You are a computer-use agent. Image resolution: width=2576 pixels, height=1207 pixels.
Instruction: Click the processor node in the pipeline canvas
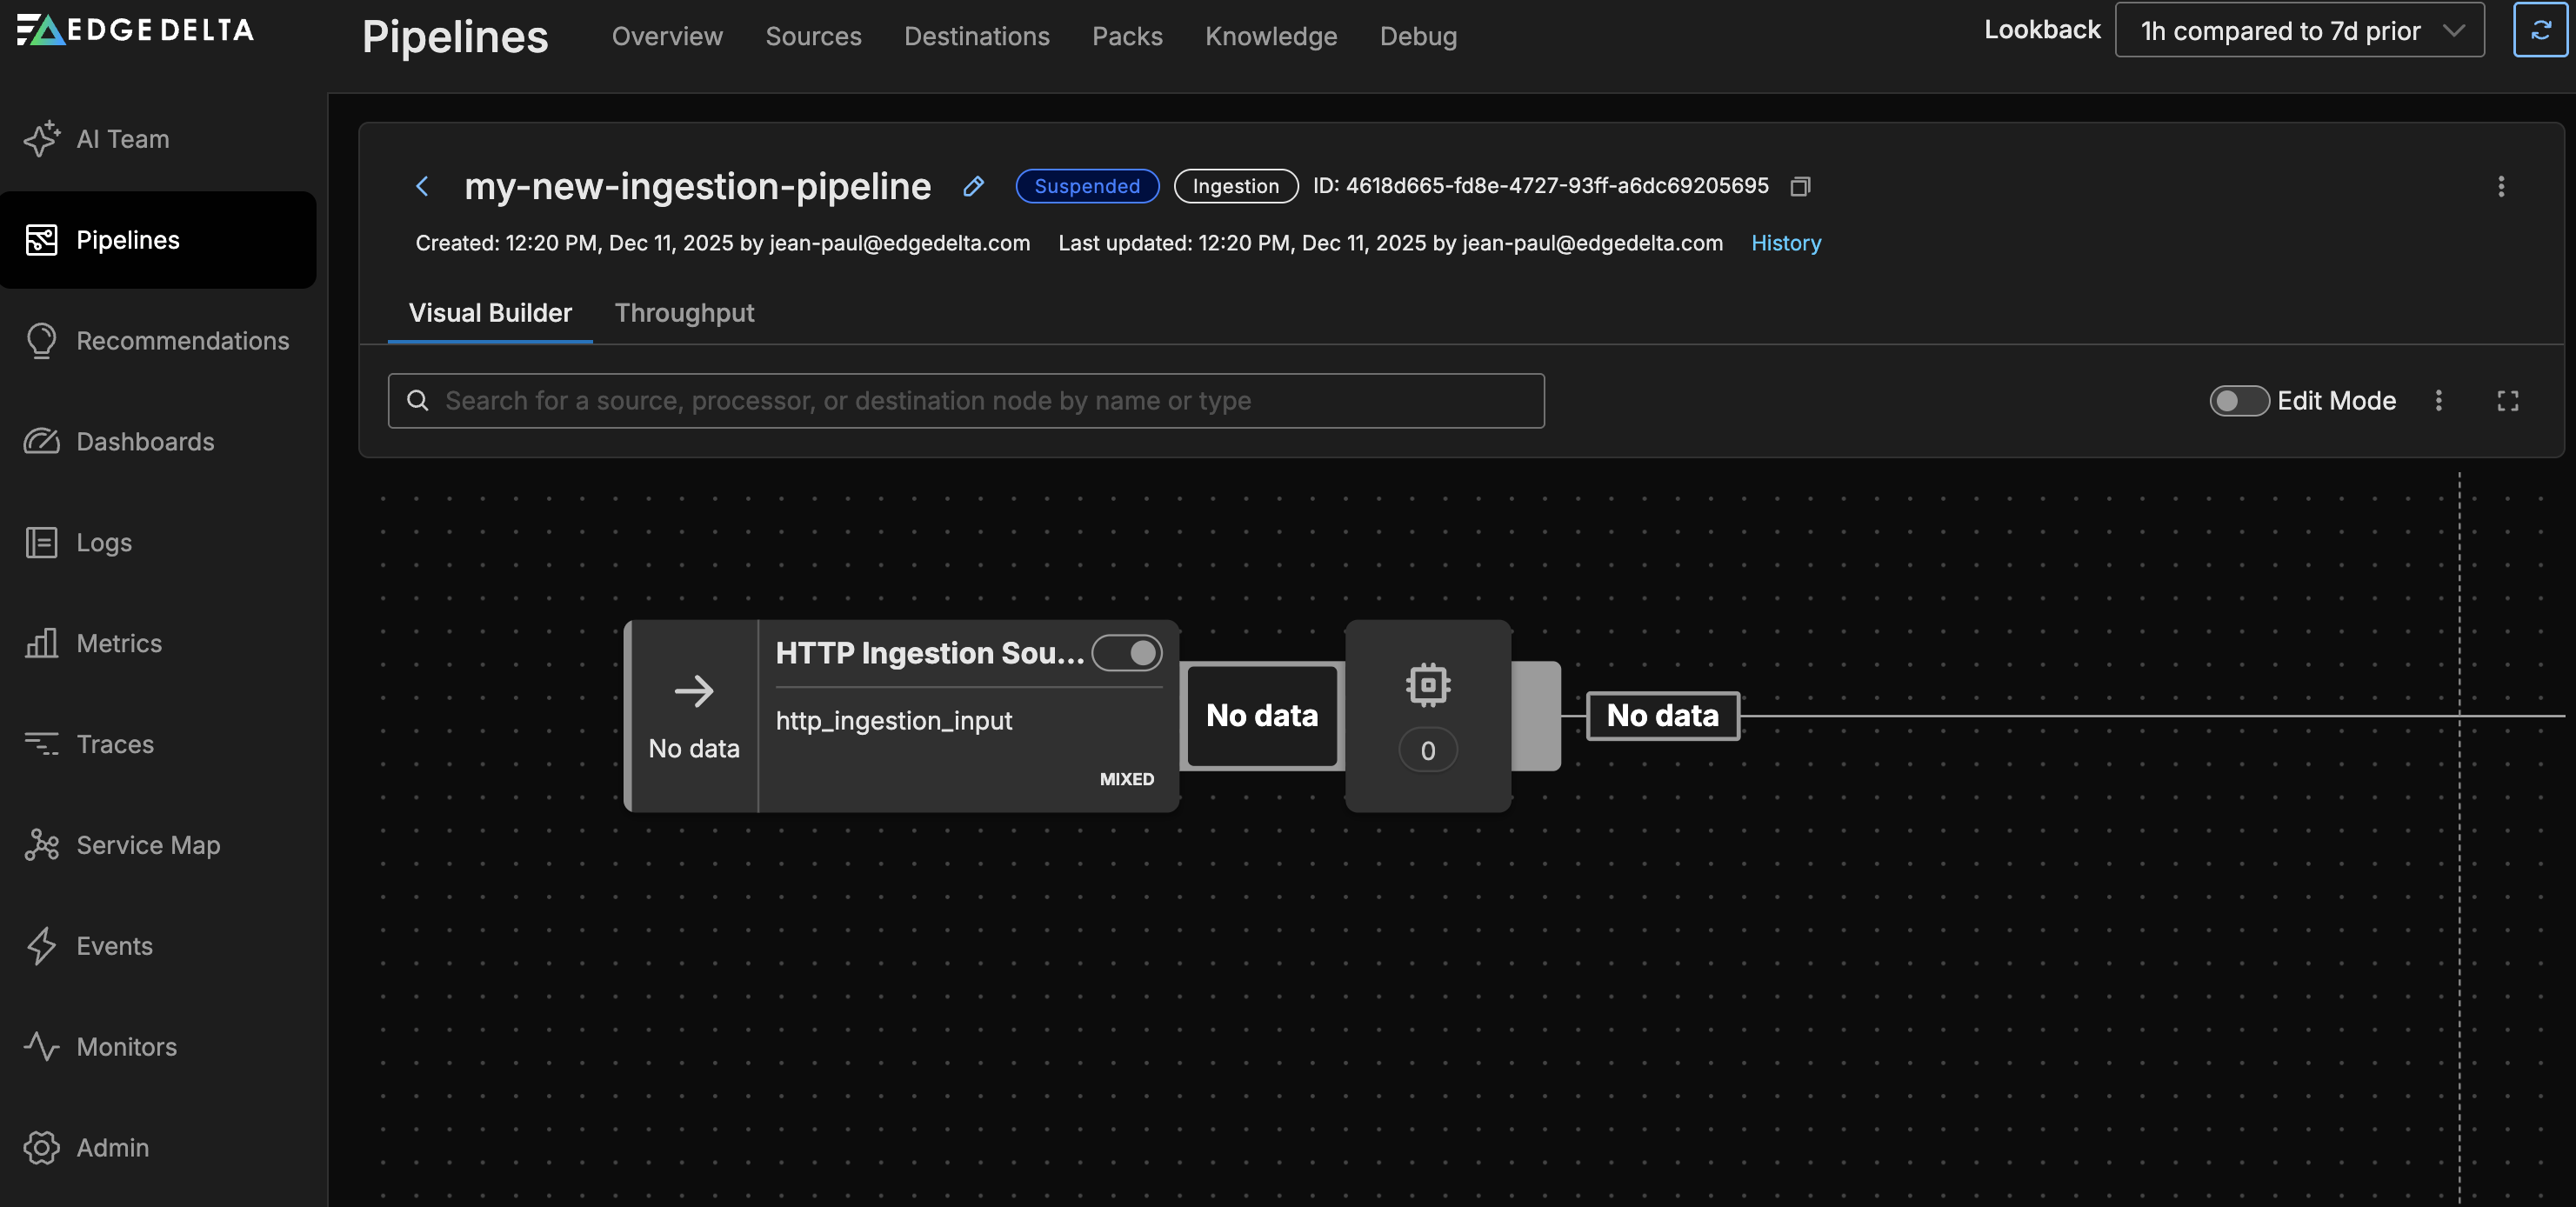coord(1427,715)
